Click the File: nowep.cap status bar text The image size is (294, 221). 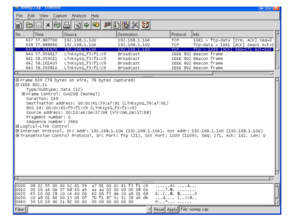[194, 209]
